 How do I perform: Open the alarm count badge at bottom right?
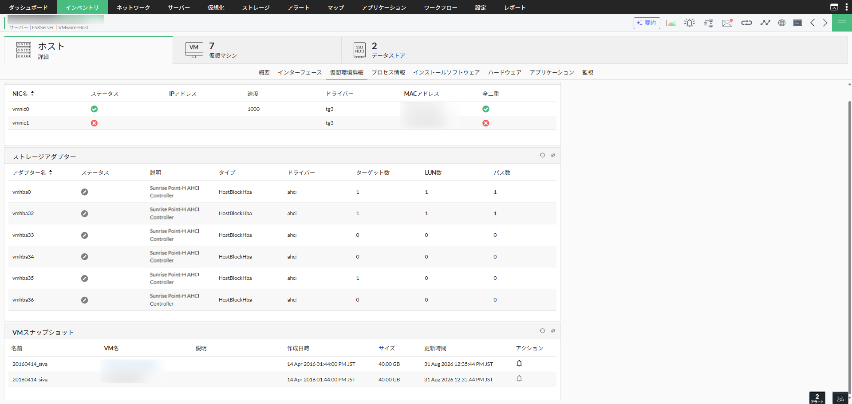[817, 398]
